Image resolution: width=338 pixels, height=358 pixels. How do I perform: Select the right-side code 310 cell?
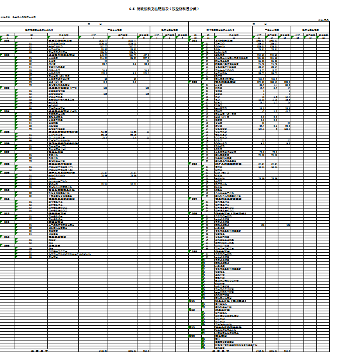pyautogui.click(x=195, y=251)
